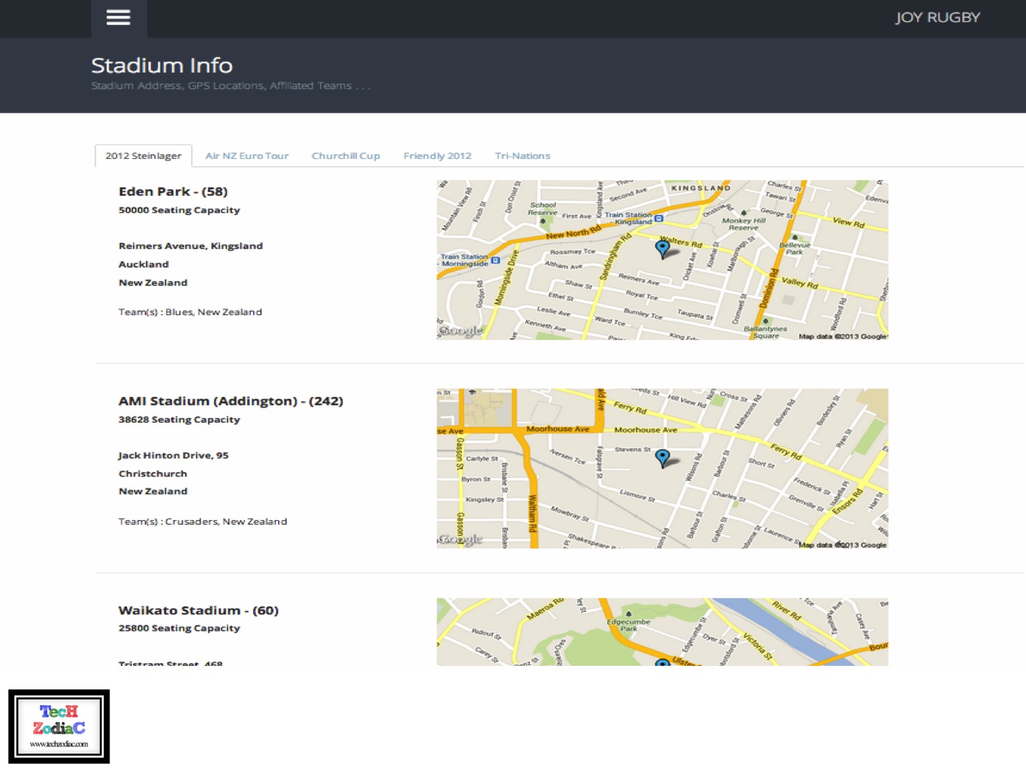Screen dimensions: 1026x770
Task: Click the Christchurch city text
Action: click(x=153, y=473)
